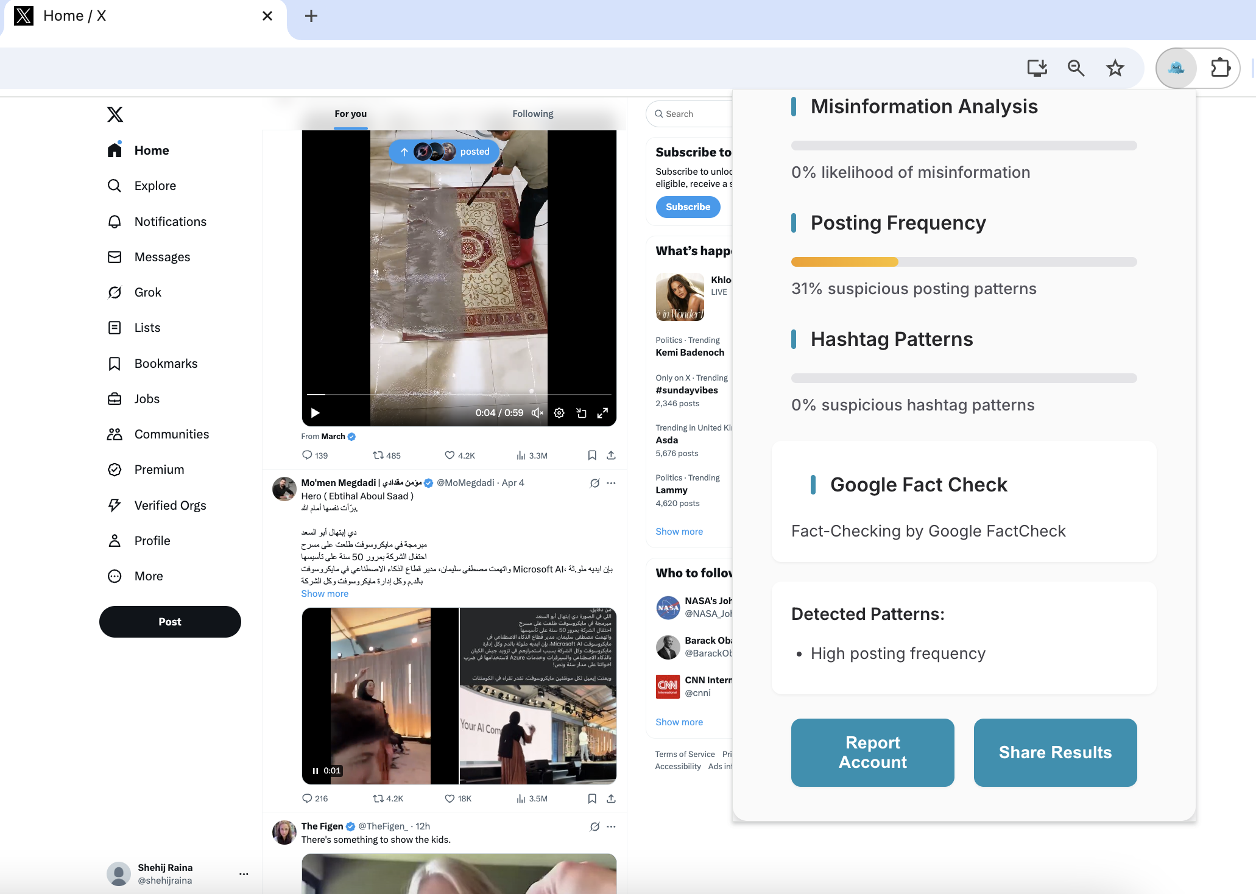
Task: Unmute the carpet cleaning video
Action: pyautogui.click(x=537, y=413)
